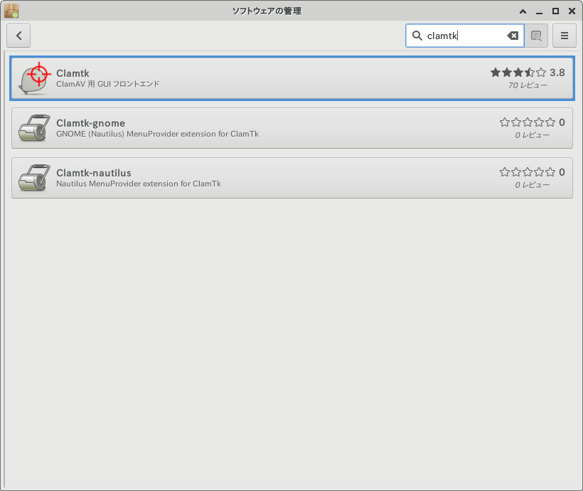This screenshot has width=583, height=491.
Task: Close the ソフトウェアの管理 window
Action: point(572,11)
